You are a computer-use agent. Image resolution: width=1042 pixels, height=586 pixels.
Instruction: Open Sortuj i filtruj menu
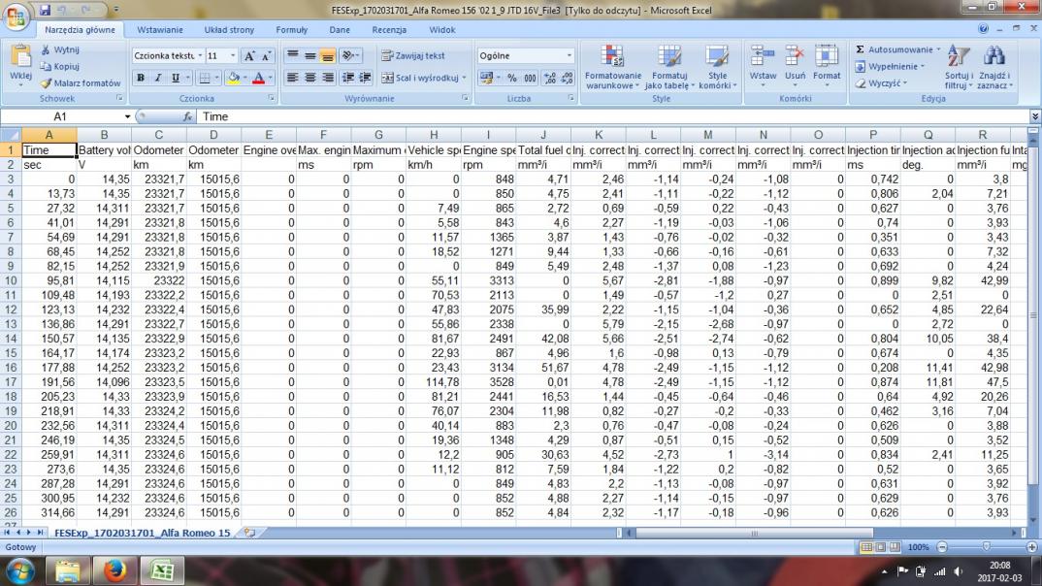(959, 67)
